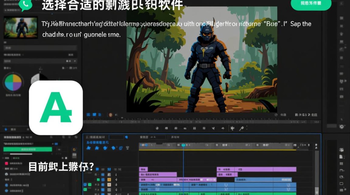Click the cyan playhead handle on the timeline ruler
The image size is (350, 195).
click(x=183, y=145)
